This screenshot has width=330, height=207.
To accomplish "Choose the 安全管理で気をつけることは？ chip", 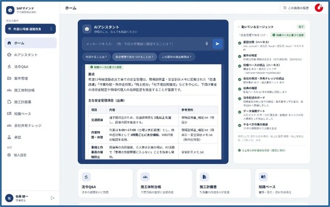I will point(134,57).
